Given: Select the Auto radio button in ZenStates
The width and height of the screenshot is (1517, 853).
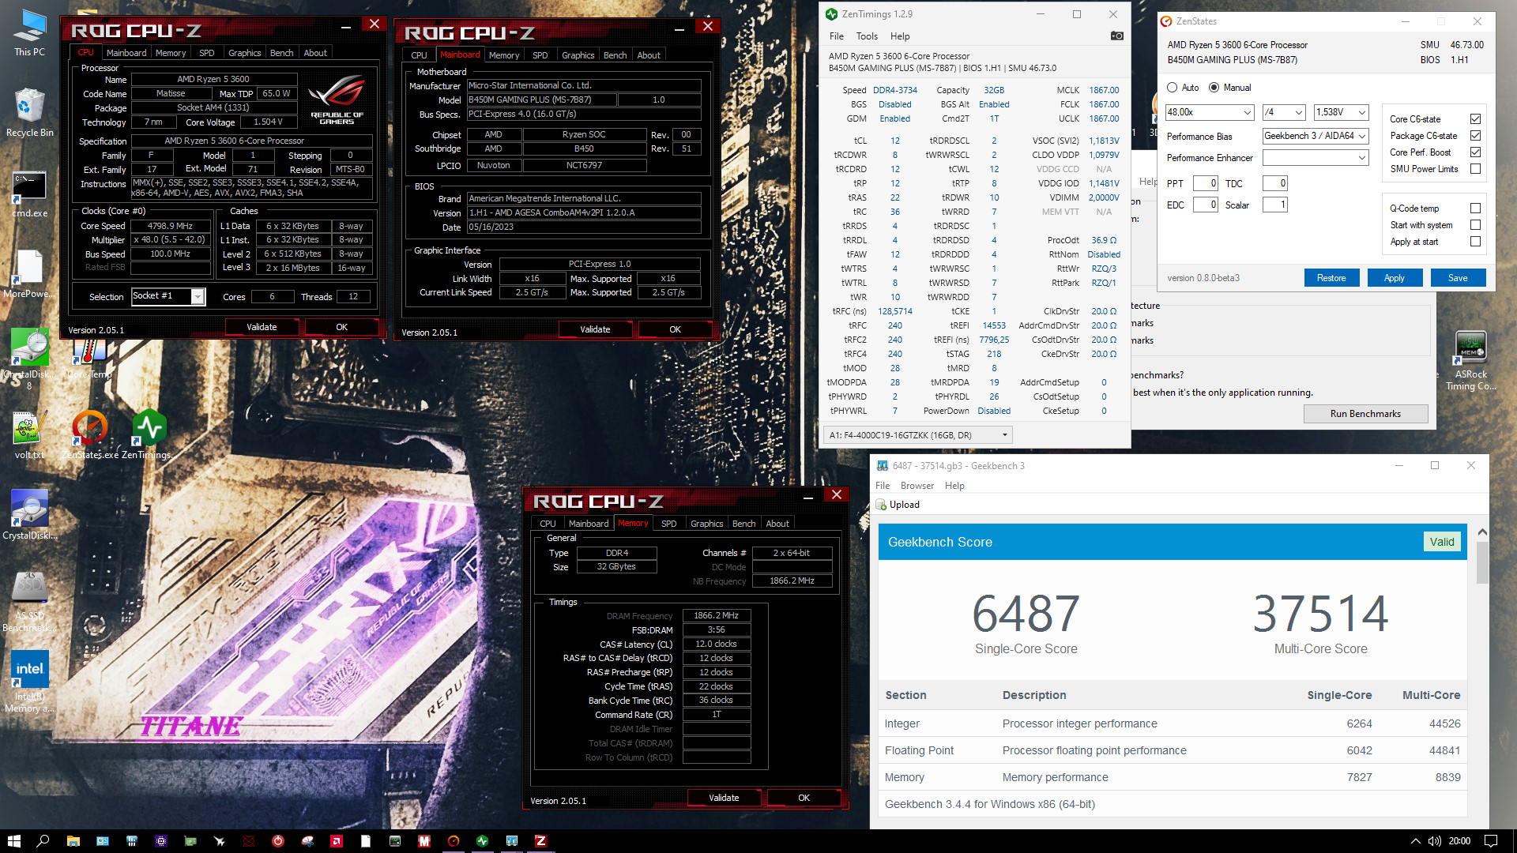Looking at the screenshot, I should click(1173, 88).
